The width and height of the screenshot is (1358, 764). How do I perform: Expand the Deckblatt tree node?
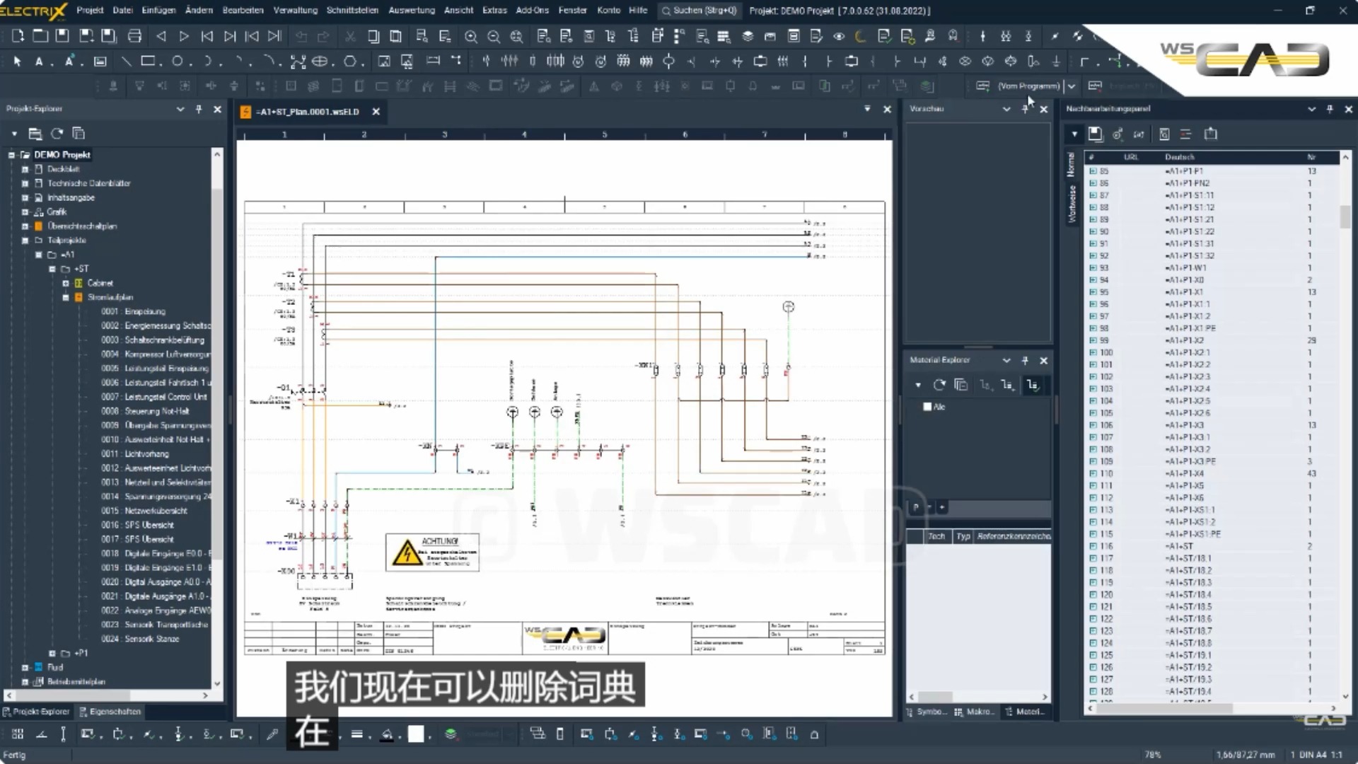(x=25, y=169)
